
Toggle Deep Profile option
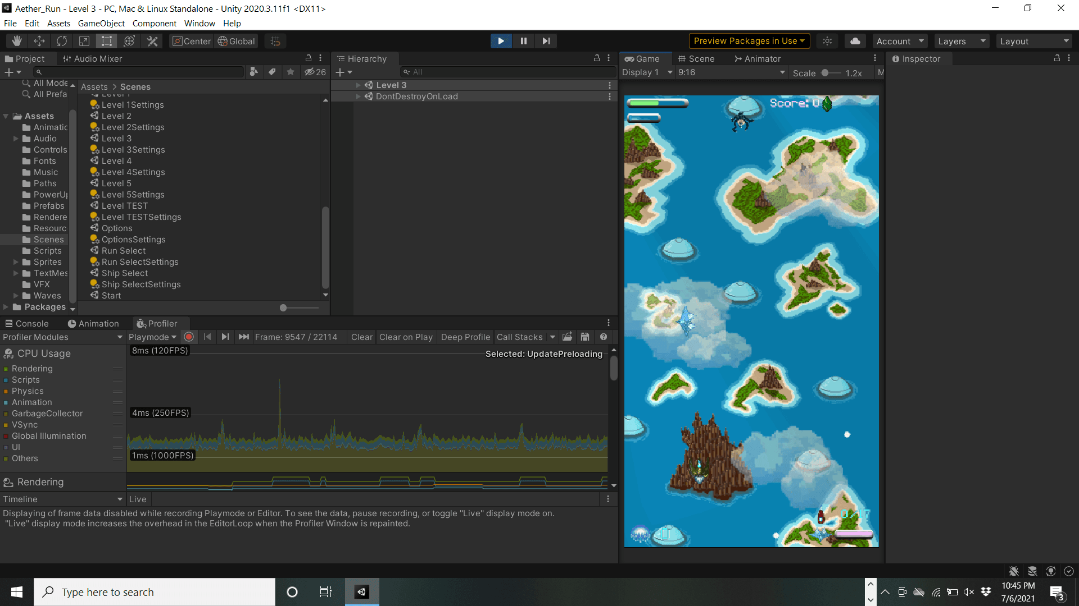coord(465,337)
